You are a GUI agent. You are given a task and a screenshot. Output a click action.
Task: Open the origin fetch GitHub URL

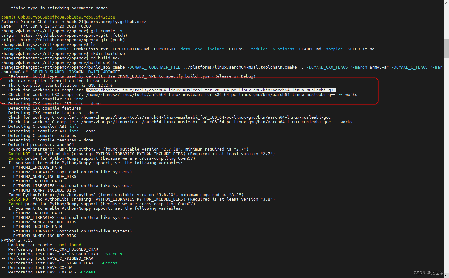[x=64, y=35]
